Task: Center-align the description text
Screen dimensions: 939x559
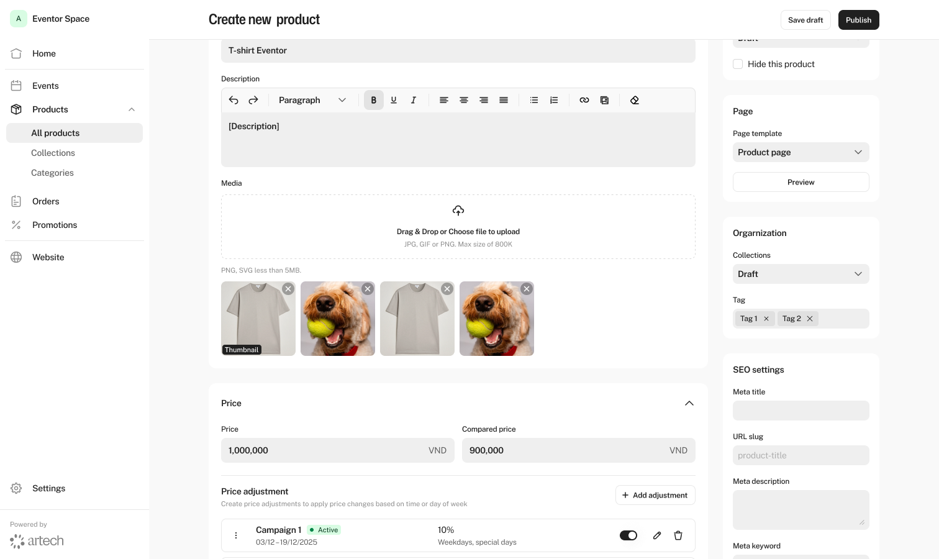Action: tap(464, 100)
